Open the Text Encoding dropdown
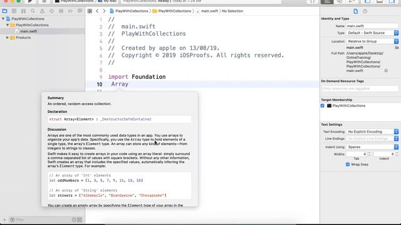This screenshot has height=225, width=401. coord(372,132)
